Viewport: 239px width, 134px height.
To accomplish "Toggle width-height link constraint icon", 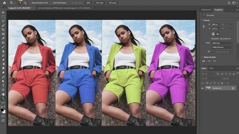I will pyautogui.click(x=204, y=26).
